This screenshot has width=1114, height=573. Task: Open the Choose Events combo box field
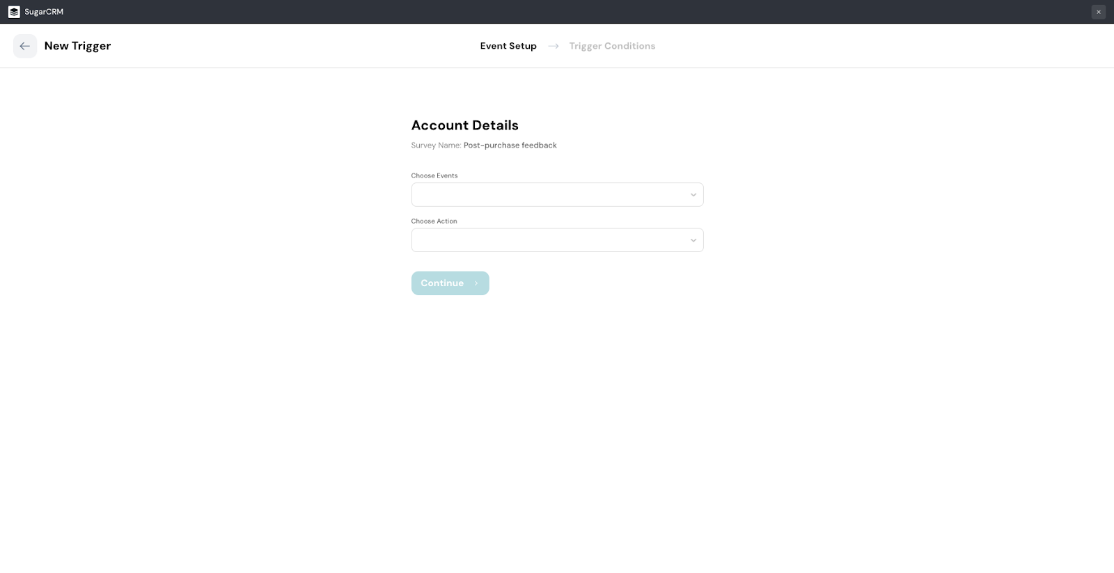[550, 195]
